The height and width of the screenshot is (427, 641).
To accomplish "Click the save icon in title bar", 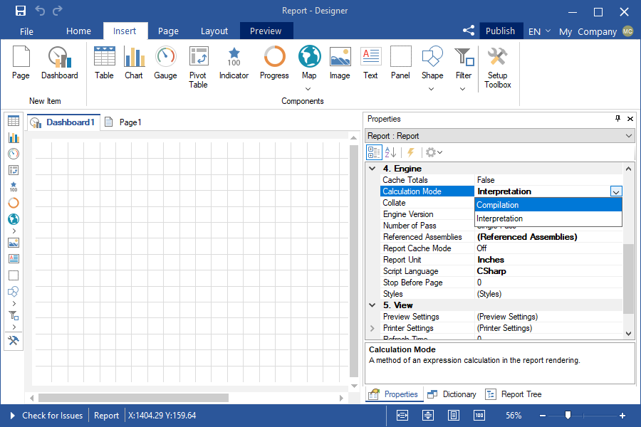I will point(21,11).
